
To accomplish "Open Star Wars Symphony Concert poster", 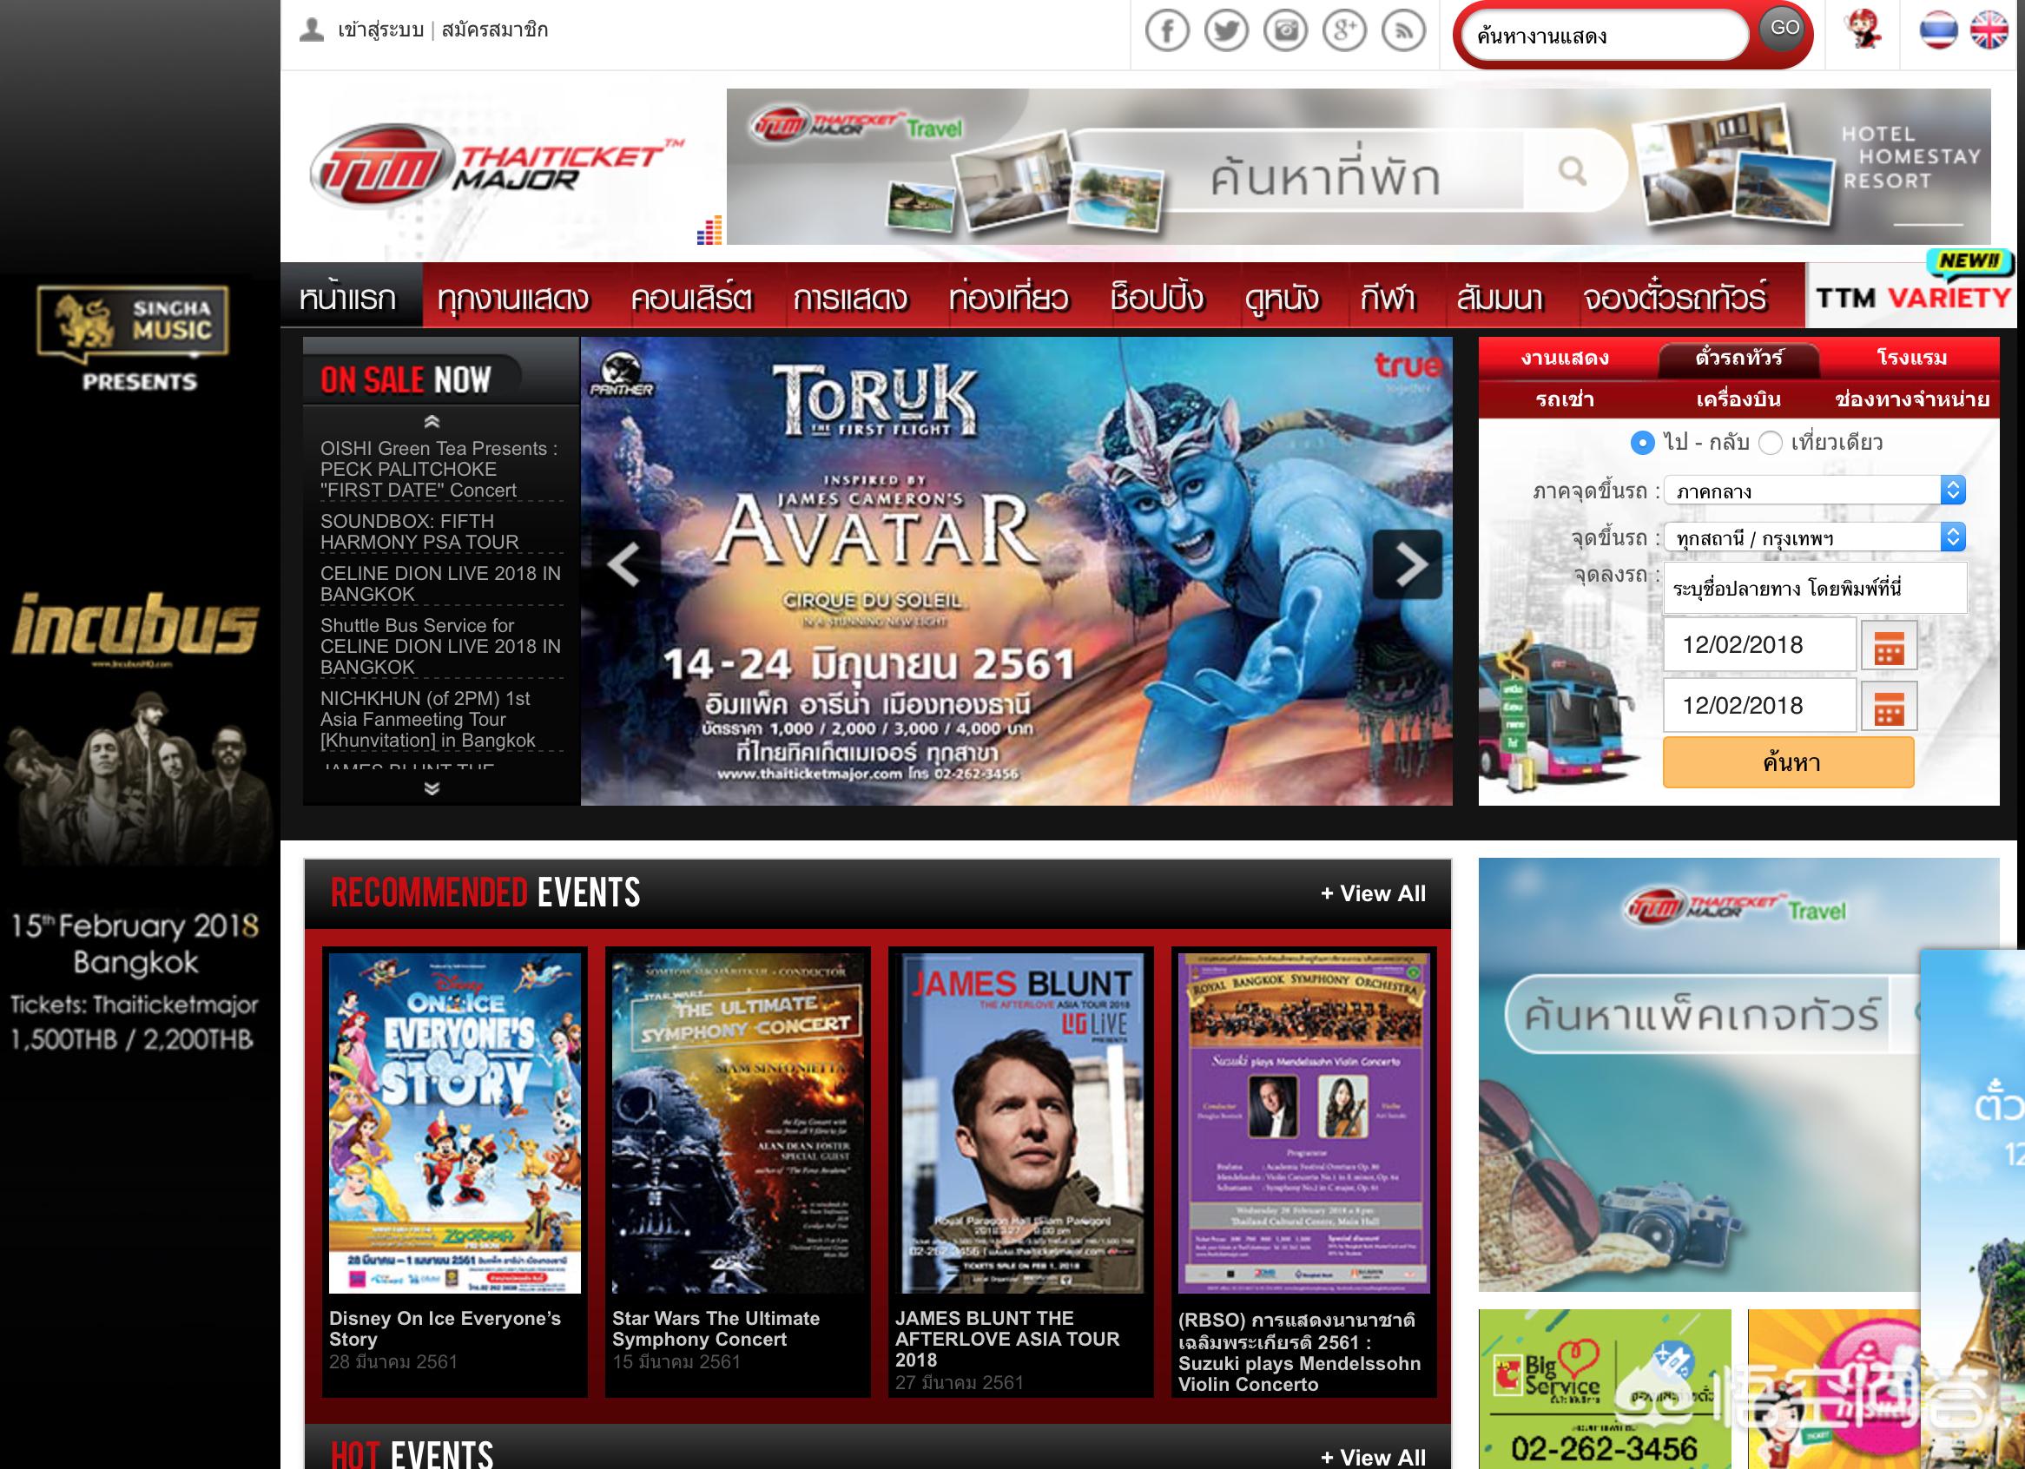I will point(737,1123).
